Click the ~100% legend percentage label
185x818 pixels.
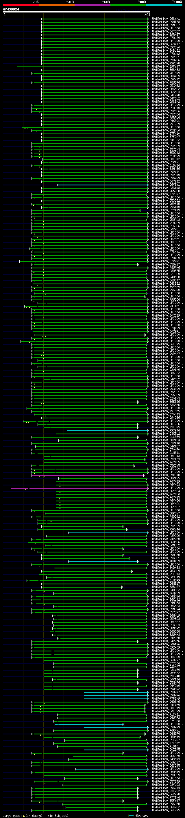click(177, 2)
